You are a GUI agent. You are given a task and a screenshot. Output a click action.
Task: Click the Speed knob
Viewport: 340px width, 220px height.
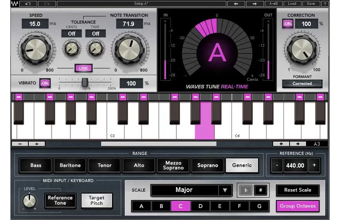(36, 50)
